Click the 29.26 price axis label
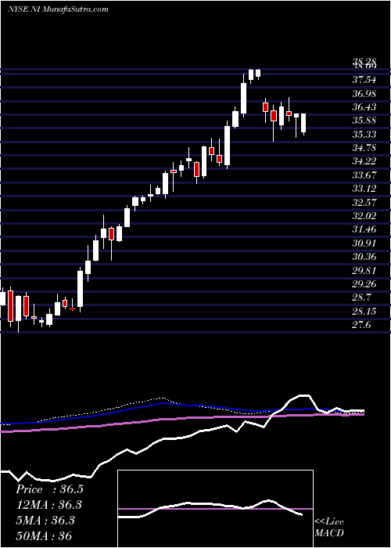 [x=364, y=283]
